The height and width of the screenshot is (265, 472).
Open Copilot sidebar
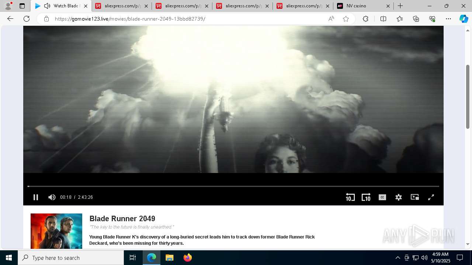[x=464, y=19]
